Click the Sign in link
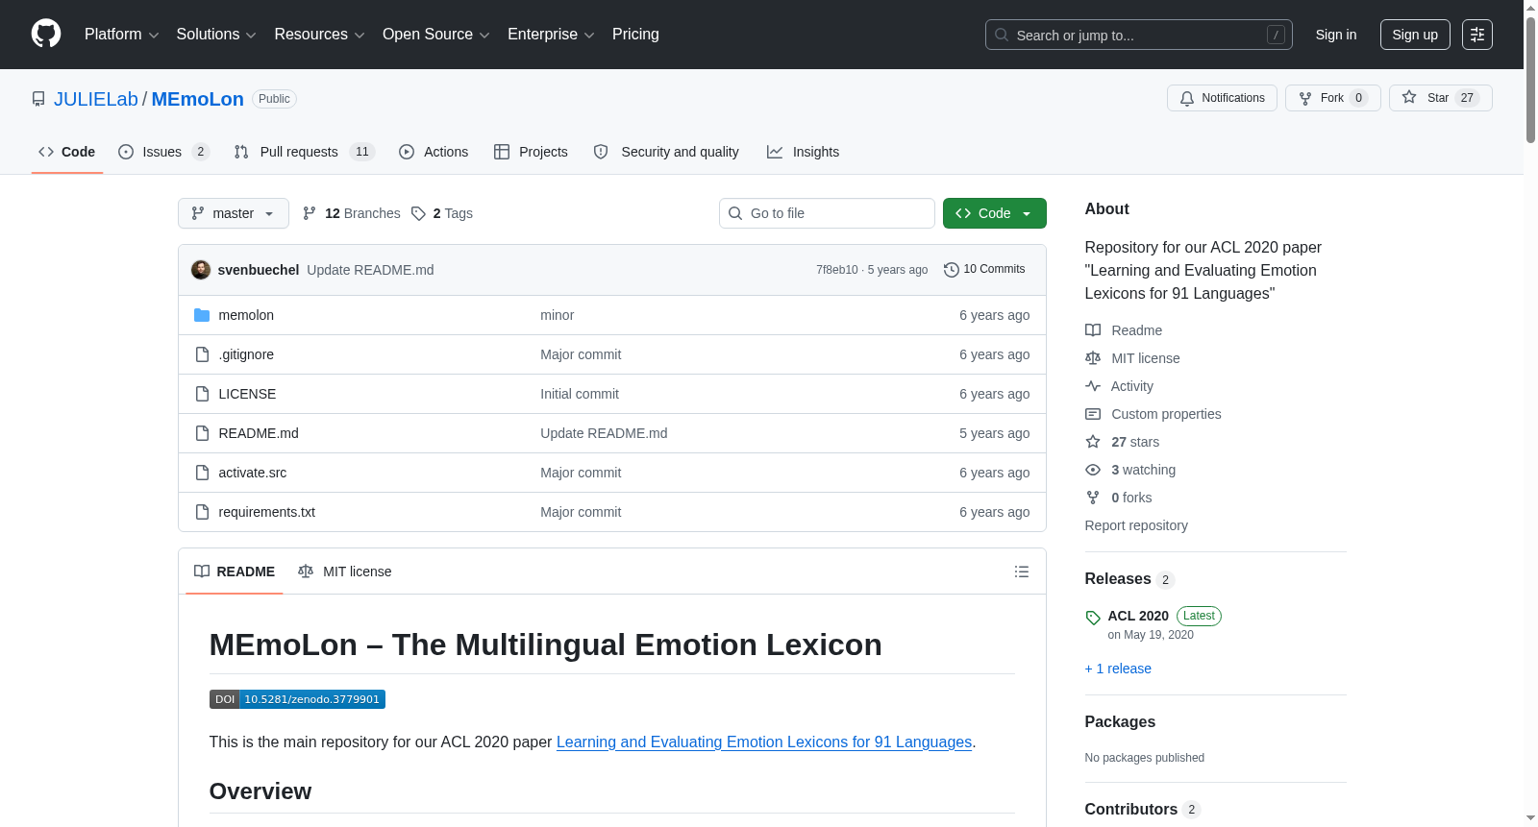 [x=1336, y=35]
